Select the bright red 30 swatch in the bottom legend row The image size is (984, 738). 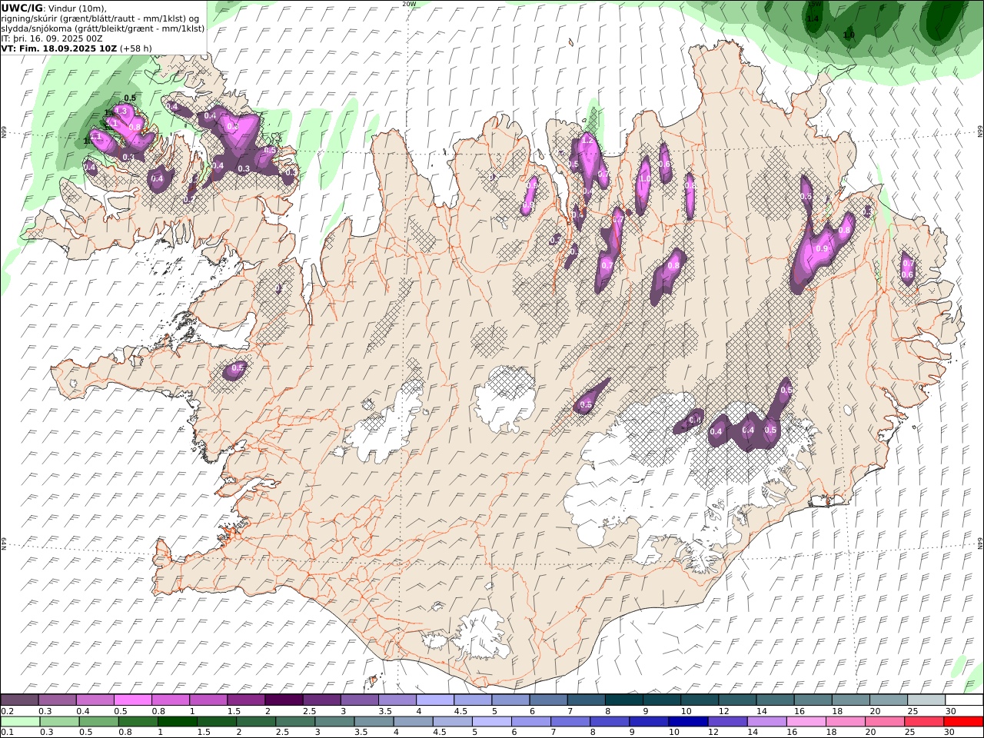coord(963,721)
